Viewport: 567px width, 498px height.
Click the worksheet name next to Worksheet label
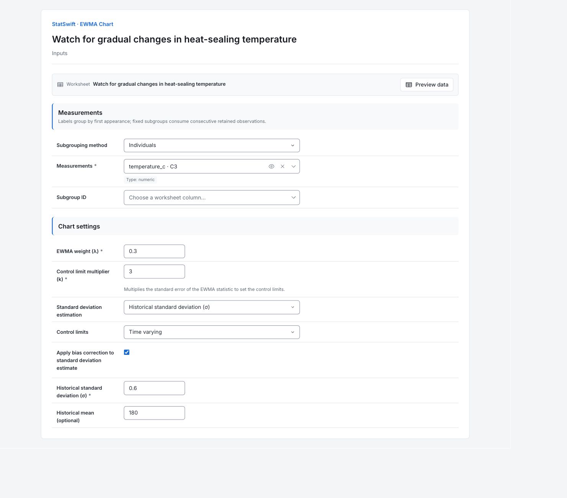tap(159, 84)
